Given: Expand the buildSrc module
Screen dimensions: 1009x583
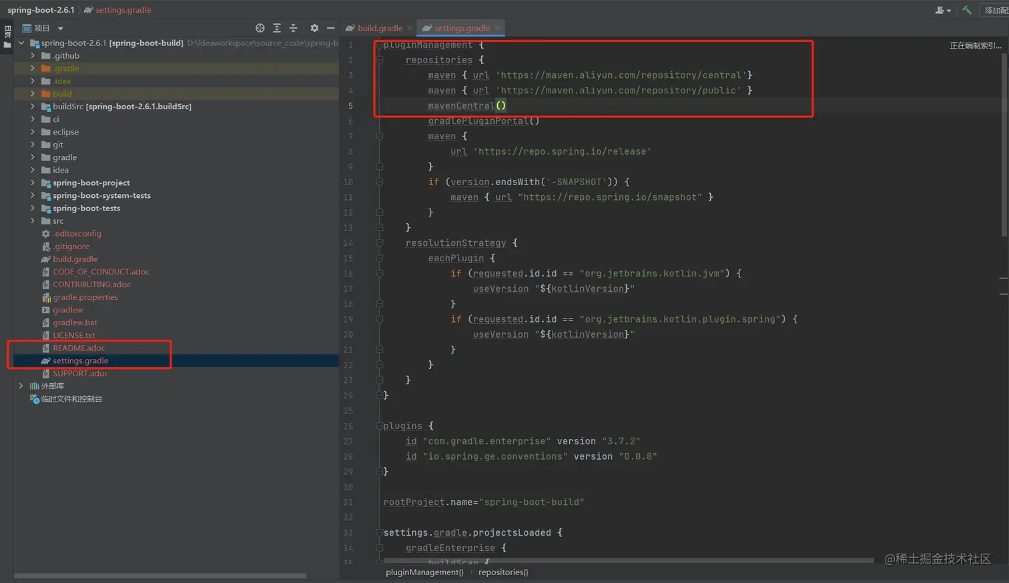Looking at the screenshot, I should click(32, 106).
